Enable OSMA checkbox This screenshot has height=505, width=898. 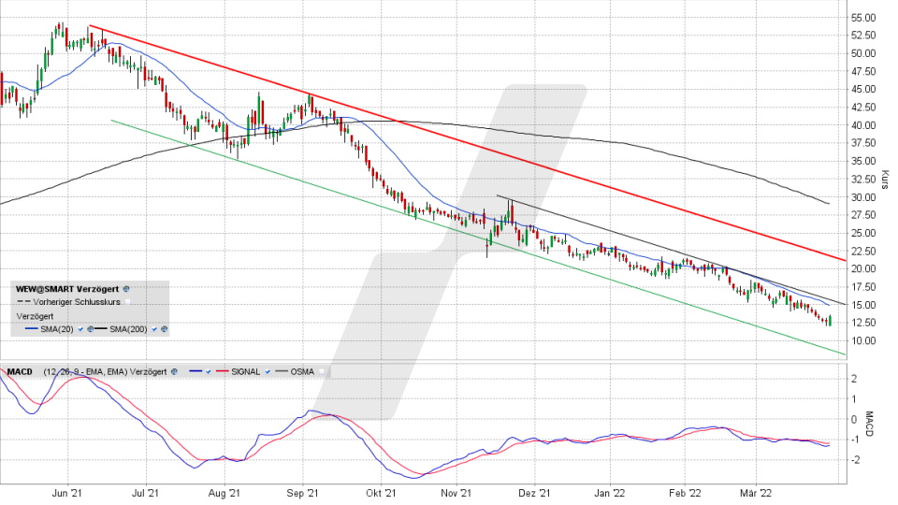[321, 371]
